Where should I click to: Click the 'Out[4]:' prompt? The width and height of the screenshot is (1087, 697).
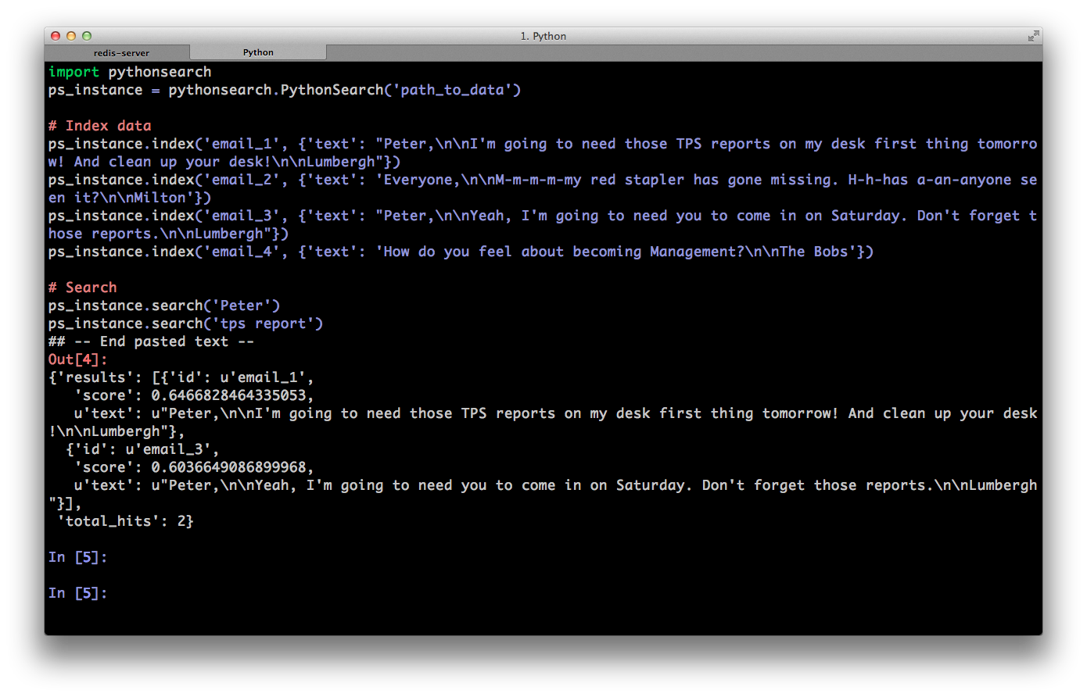click(x=78, y=359)
